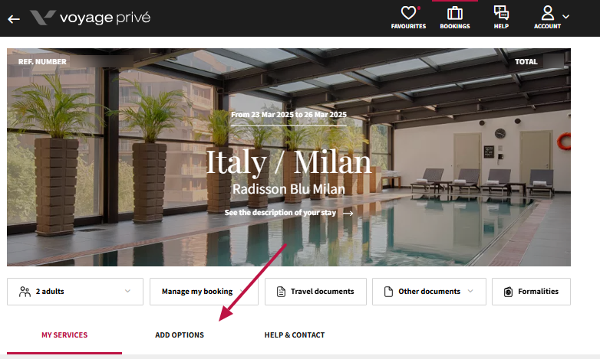
Task: Click the TOTAL label
Action: (x=526, y=62)
